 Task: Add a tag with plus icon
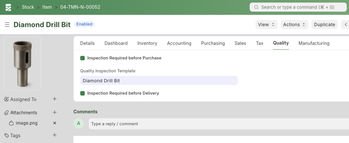55,135
